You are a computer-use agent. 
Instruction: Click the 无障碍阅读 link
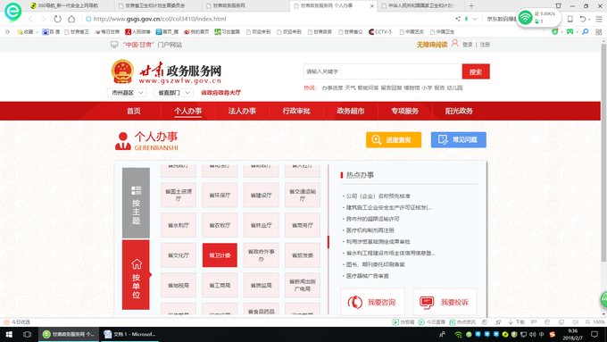point(432,45)
